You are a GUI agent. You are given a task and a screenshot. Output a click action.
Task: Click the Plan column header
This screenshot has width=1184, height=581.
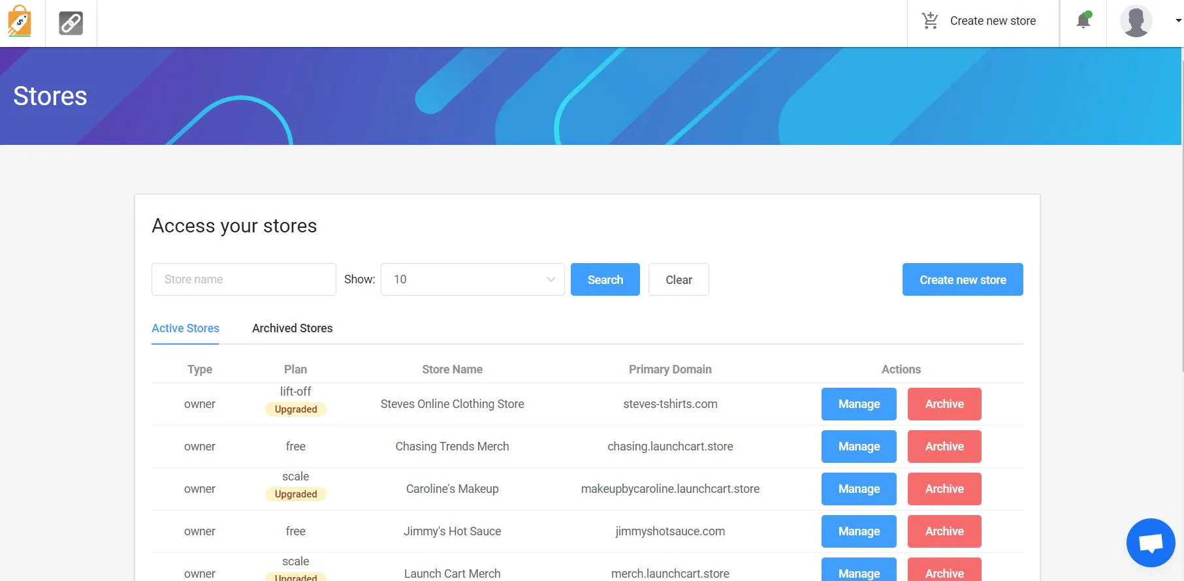[x=295, y=369]
